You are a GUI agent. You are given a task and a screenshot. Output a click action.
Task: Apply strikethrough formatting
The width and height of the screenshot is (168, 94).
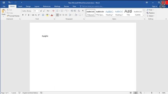33,15
